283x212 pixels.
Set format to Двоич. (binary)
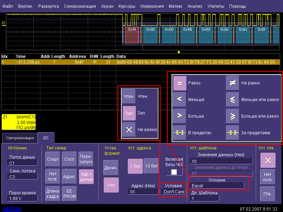111,167
